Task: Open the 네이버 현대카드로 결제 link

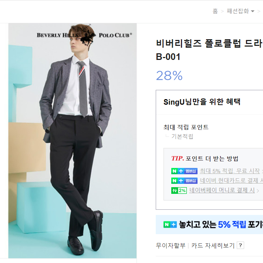Action: 231,181
